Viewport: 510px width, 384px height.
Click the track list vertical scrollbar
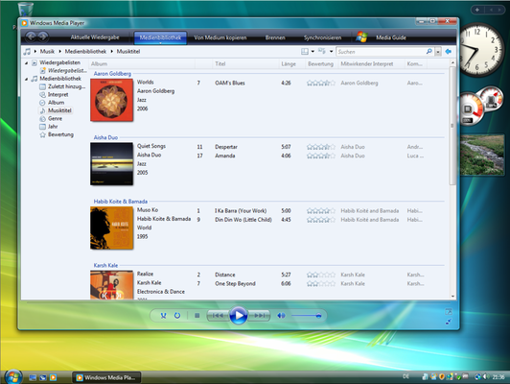point(452,126)
